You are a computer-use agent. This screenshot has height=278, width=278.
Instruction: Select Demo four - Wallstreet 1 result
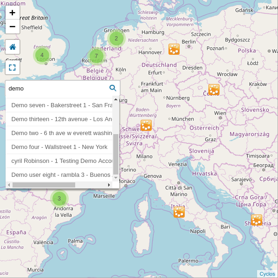59,147
